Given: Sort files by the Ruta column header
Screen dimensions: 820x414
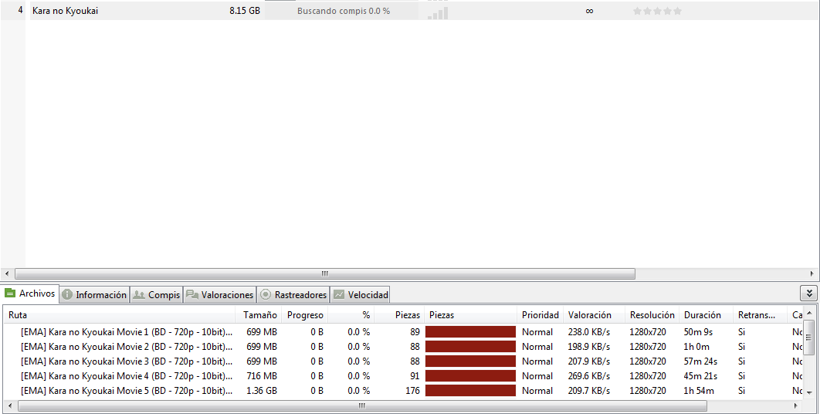Looking at the screenshot, I should coord(120,315).
